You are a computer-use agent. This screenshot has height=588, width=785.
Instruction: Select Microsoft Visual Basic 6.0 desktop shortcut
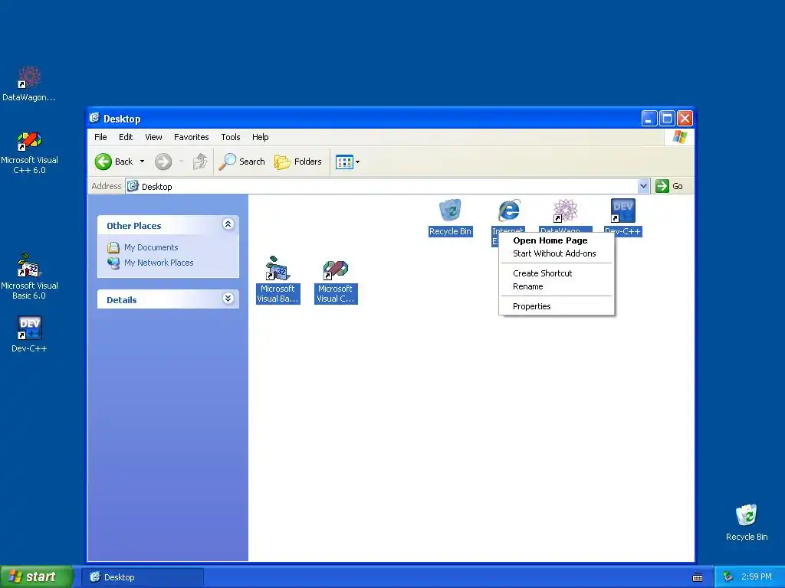(29, 276)
